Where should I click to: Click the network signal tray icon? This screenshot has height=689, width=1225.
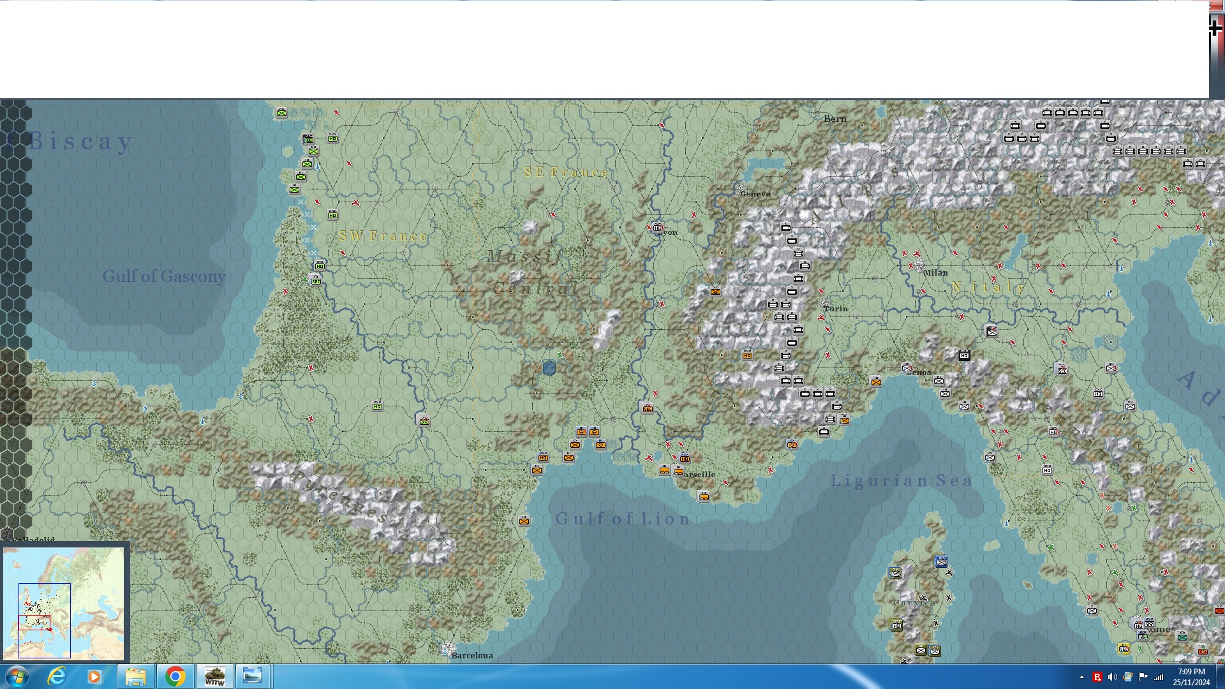pyautogui.click(x=1159, y=677)
